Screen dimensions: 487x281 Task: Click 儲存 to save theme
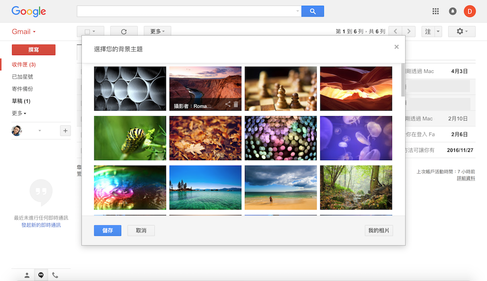pyautogui.click(x=108, y=230)
